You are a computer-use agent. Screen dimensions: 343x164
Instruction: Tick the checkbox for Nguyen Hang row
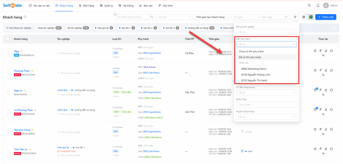click(x=8, y=132)
